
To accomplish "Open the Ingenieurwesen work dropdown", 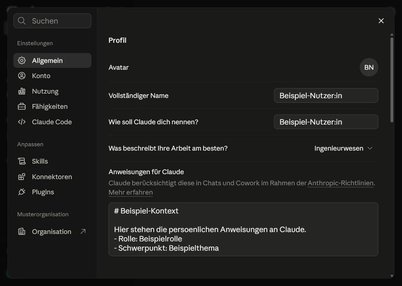I will click(x=343, y=148).
